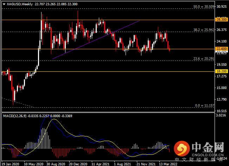Screen dimensions: 229x166
Task: Select the 19.550 price scale value
Action: (222, 64)
